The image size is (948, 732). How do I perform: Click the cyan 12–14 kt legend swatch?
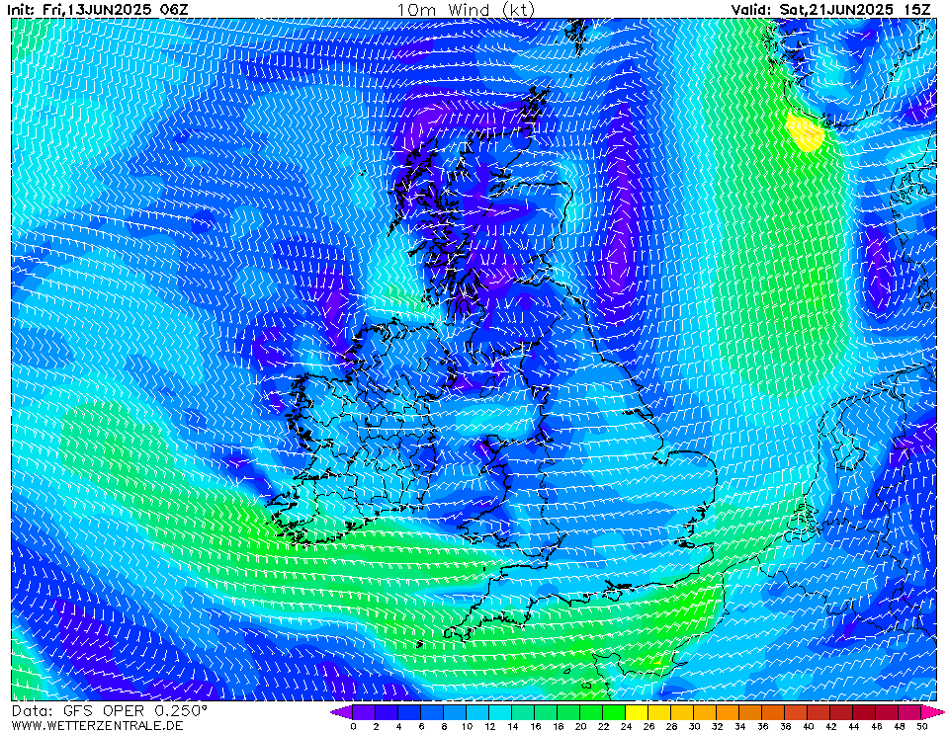coord(500,712)
